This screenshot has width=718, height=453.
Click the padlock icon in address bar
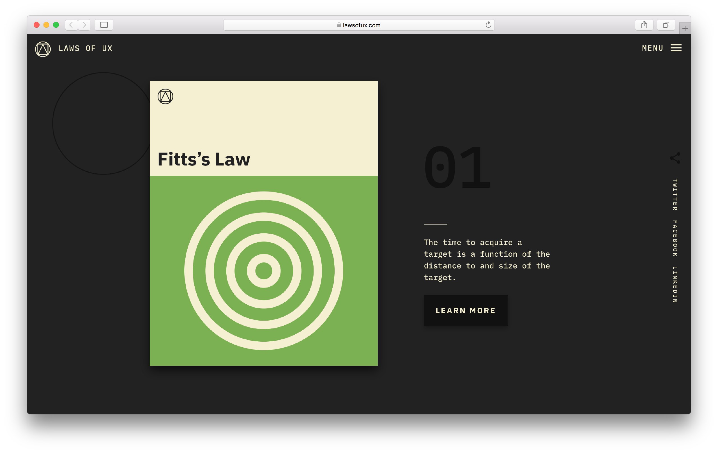tap(339, 25)
